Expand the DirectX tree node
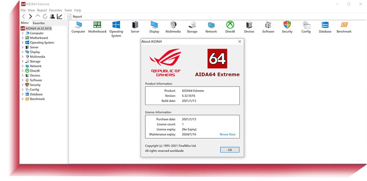This screenshot has width=367, height=181. point(23,71)
